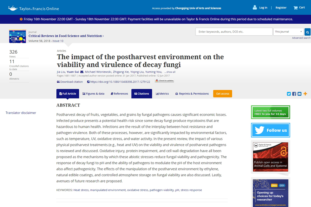Switch to the Figures & data tab
The width and height of the screenshot is (311, 207).
pyautogui.click(x=93, y=94)
